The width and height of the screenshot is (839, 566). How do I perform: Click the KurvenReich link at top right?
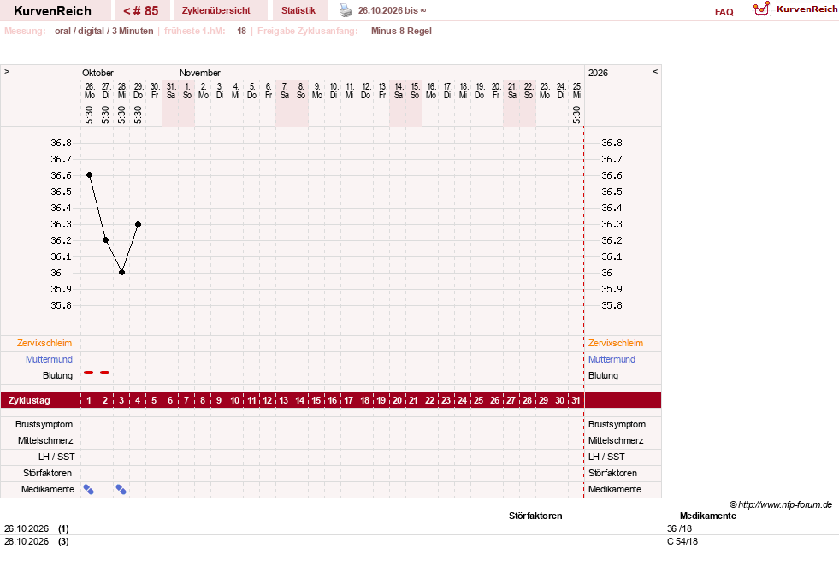coord(807,9)
